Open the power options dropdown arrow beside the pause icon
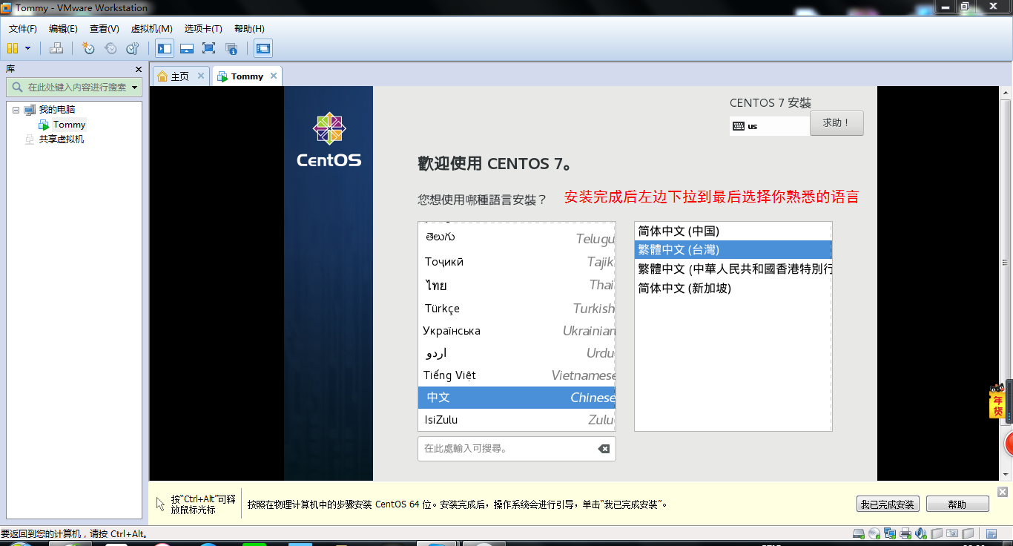The image size is (1013, 546). [x=28, y=48]
